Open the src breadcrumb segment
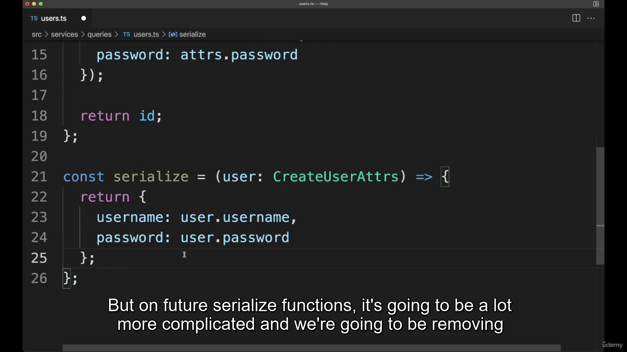Image resolution: width=627 pixels, height=352 pixels. coord(37,35)
